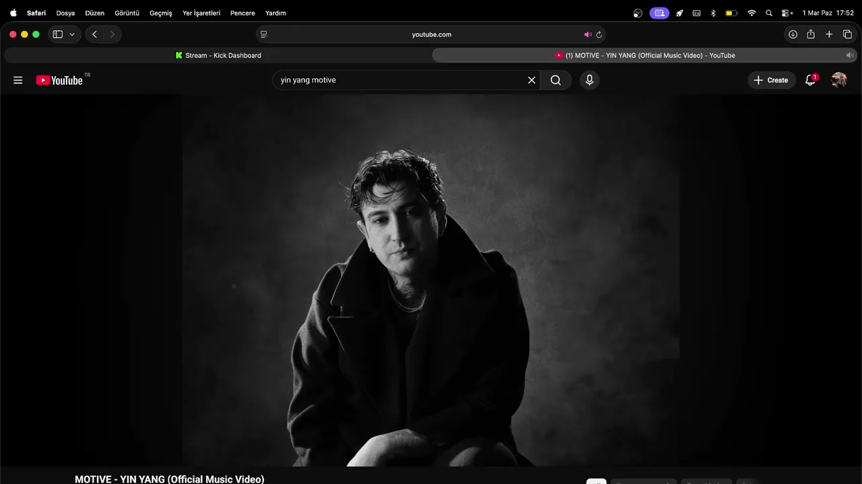Open the Yer İşaretleri menu

[201, 13]
